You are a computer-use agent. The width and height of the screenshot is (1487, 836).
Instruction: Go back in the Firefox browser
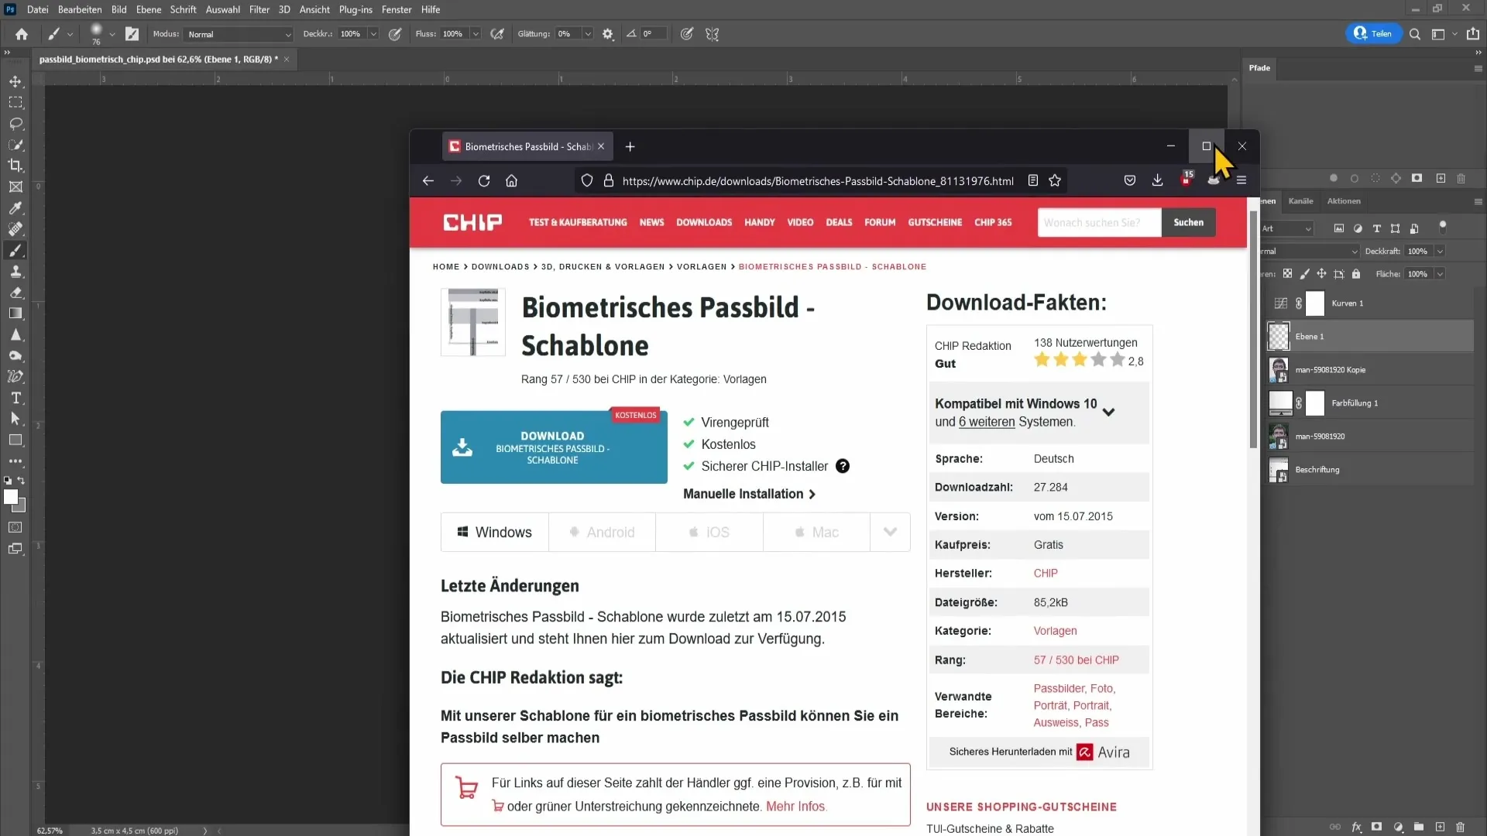click(428, 181)
